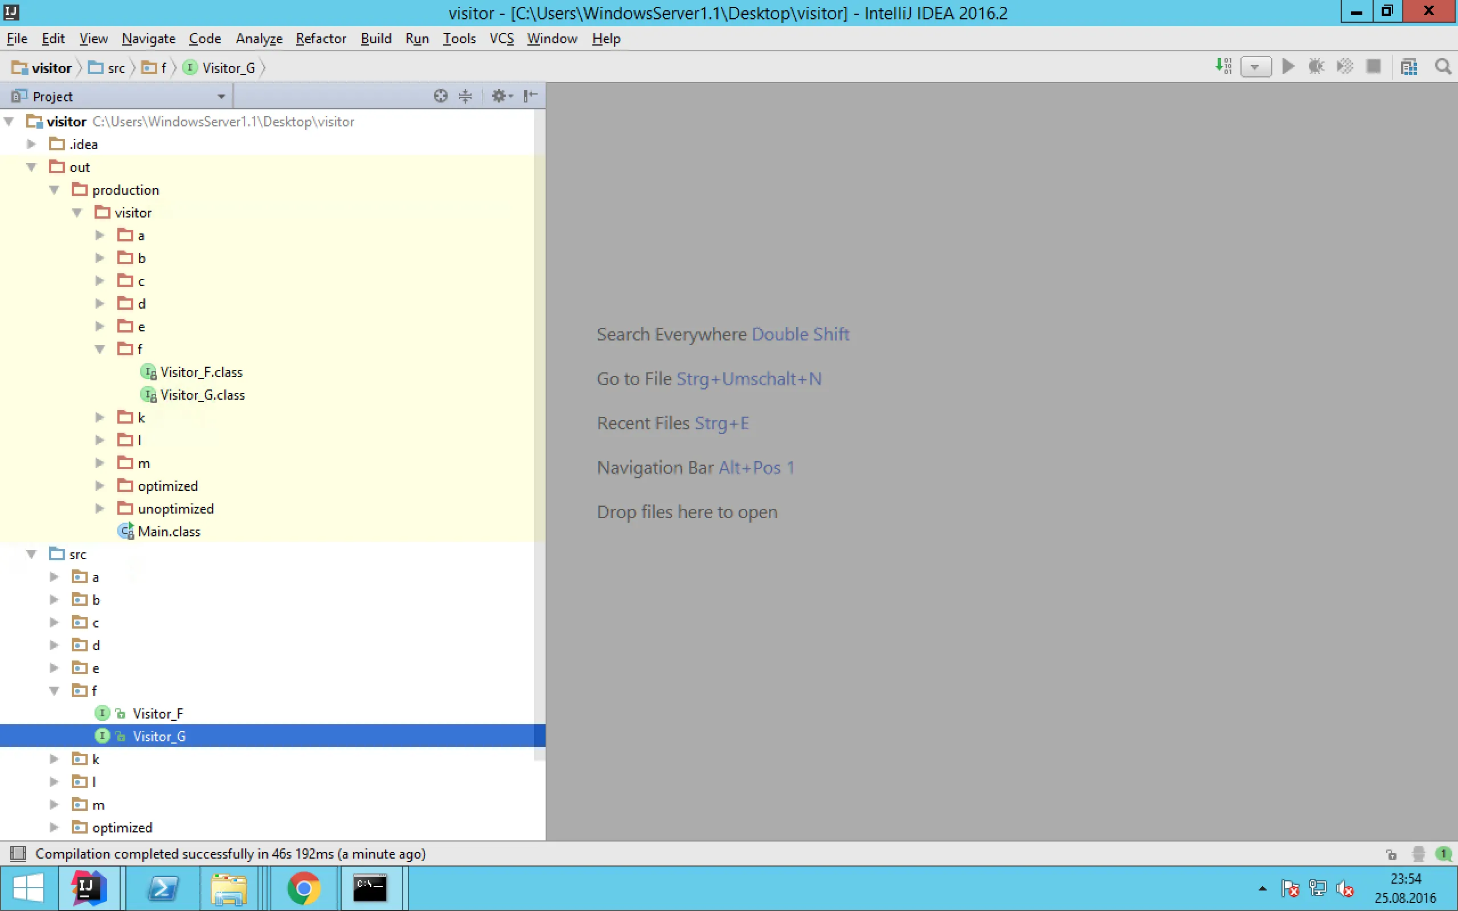
Task: Click the green event log notification badge
Action: click(x=1443, y=853)
